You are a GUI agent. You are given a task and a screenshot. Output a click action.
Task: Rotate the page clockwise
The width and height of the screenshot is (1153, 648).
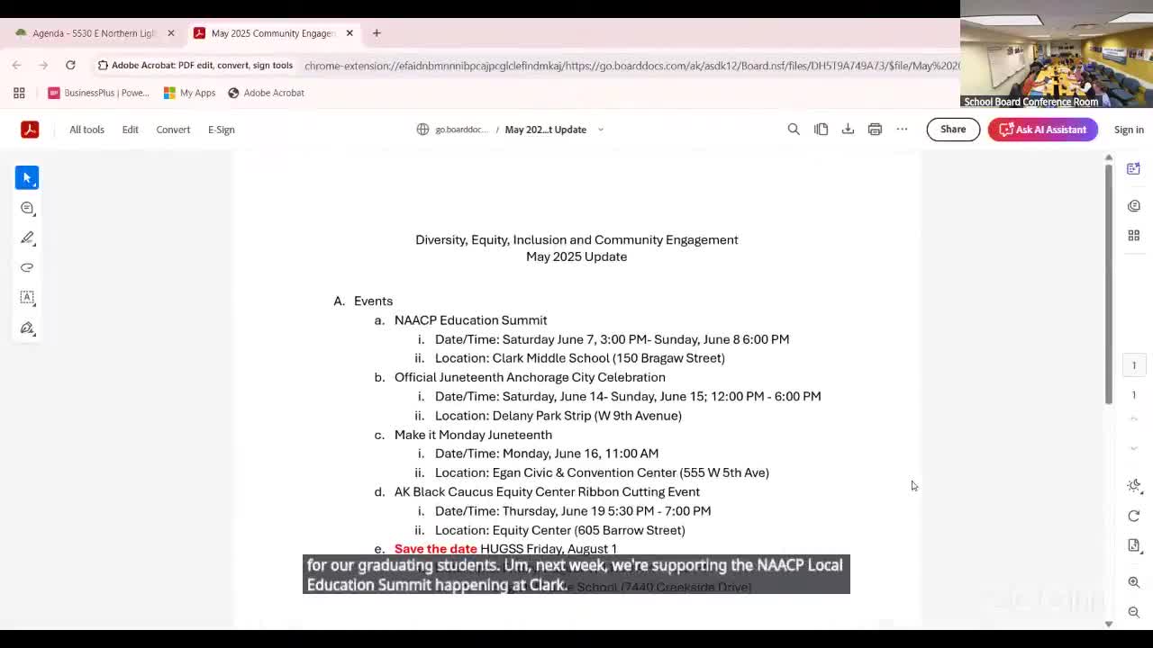1133,516
